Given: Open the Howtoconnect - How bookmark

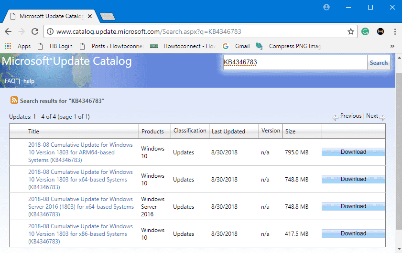Looking at the screenshot, I should tap(183, 46).
